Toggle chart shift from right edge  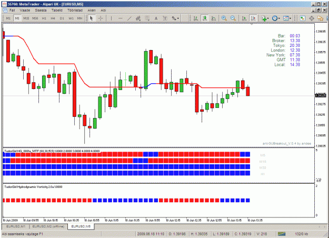[x=253, y=18]
